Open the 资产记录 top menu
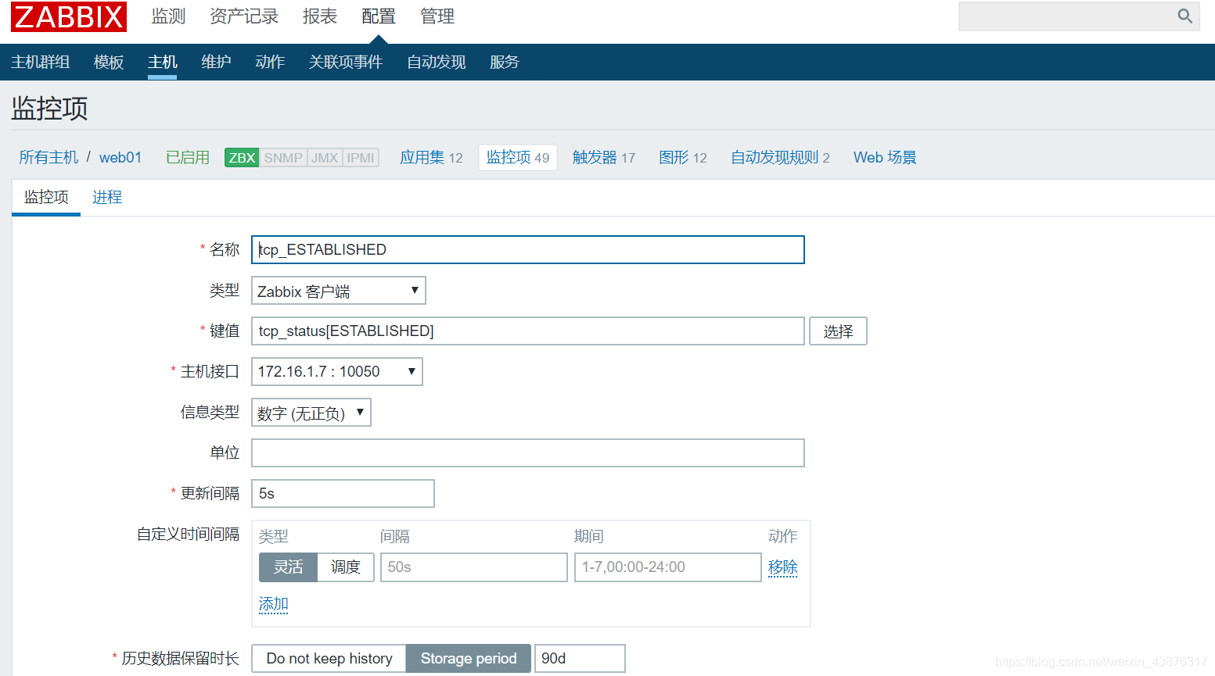1215x676 pixels. [244, 16]
